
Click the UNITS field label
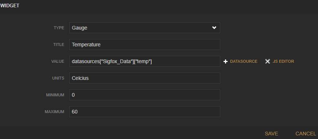pyautogui.click(x=58, y=78)
